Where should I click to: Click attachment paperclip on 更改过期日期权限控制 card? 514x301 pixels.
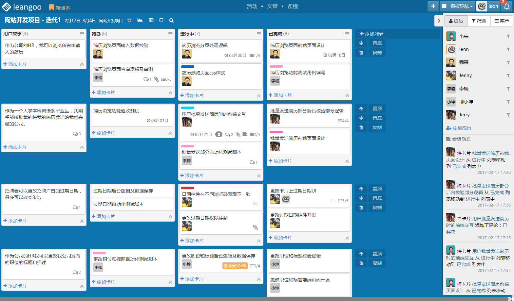click(x=255, y=227)
